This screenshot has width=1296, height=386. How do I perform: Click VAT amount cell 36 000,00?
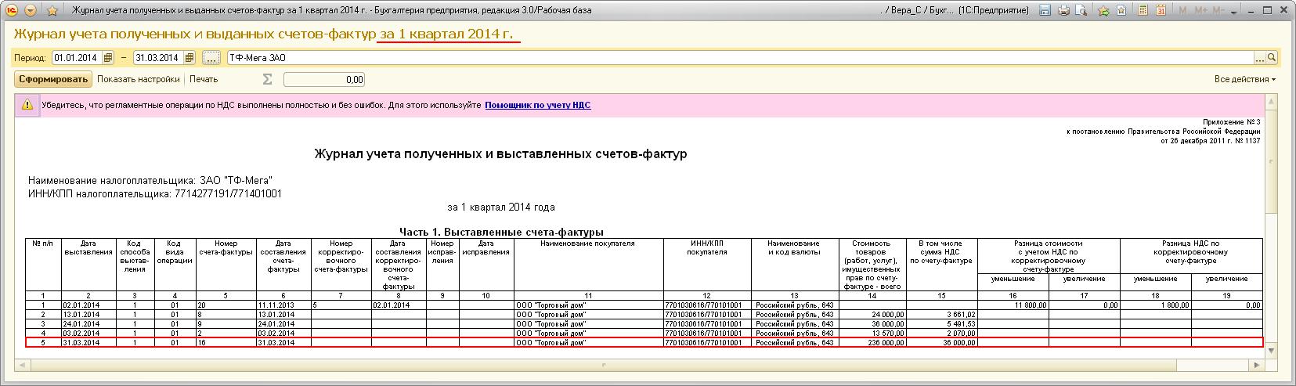click(x=942, y=342)
